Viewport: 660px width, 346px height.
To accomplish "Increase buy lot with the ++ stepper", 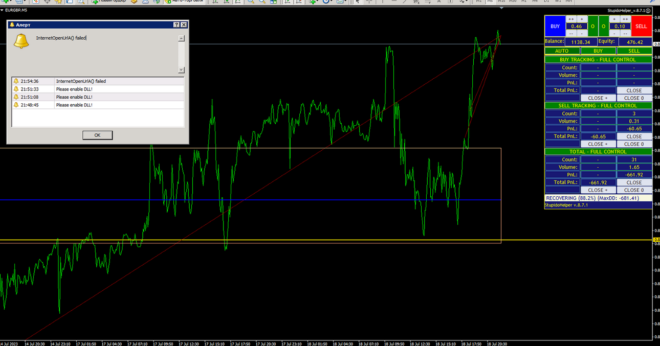I will [571, 19].
